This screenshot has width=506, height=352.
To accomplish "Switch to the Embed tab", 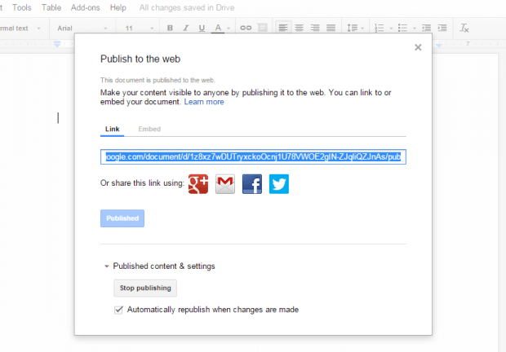I will pos(149,129).
